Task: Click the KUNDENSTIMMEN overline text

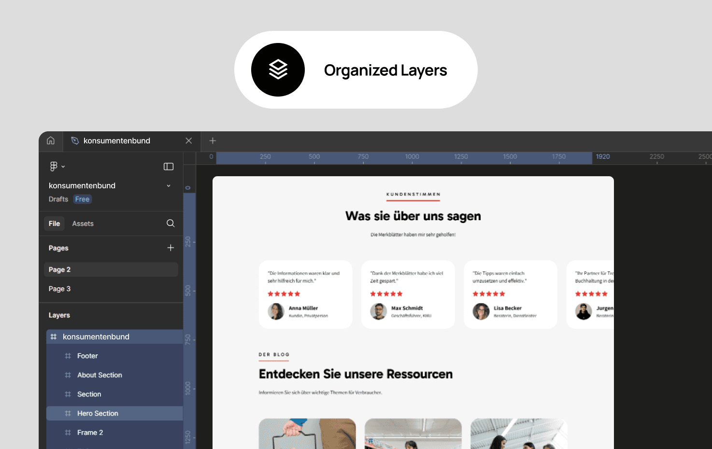Action: [413, 194]
